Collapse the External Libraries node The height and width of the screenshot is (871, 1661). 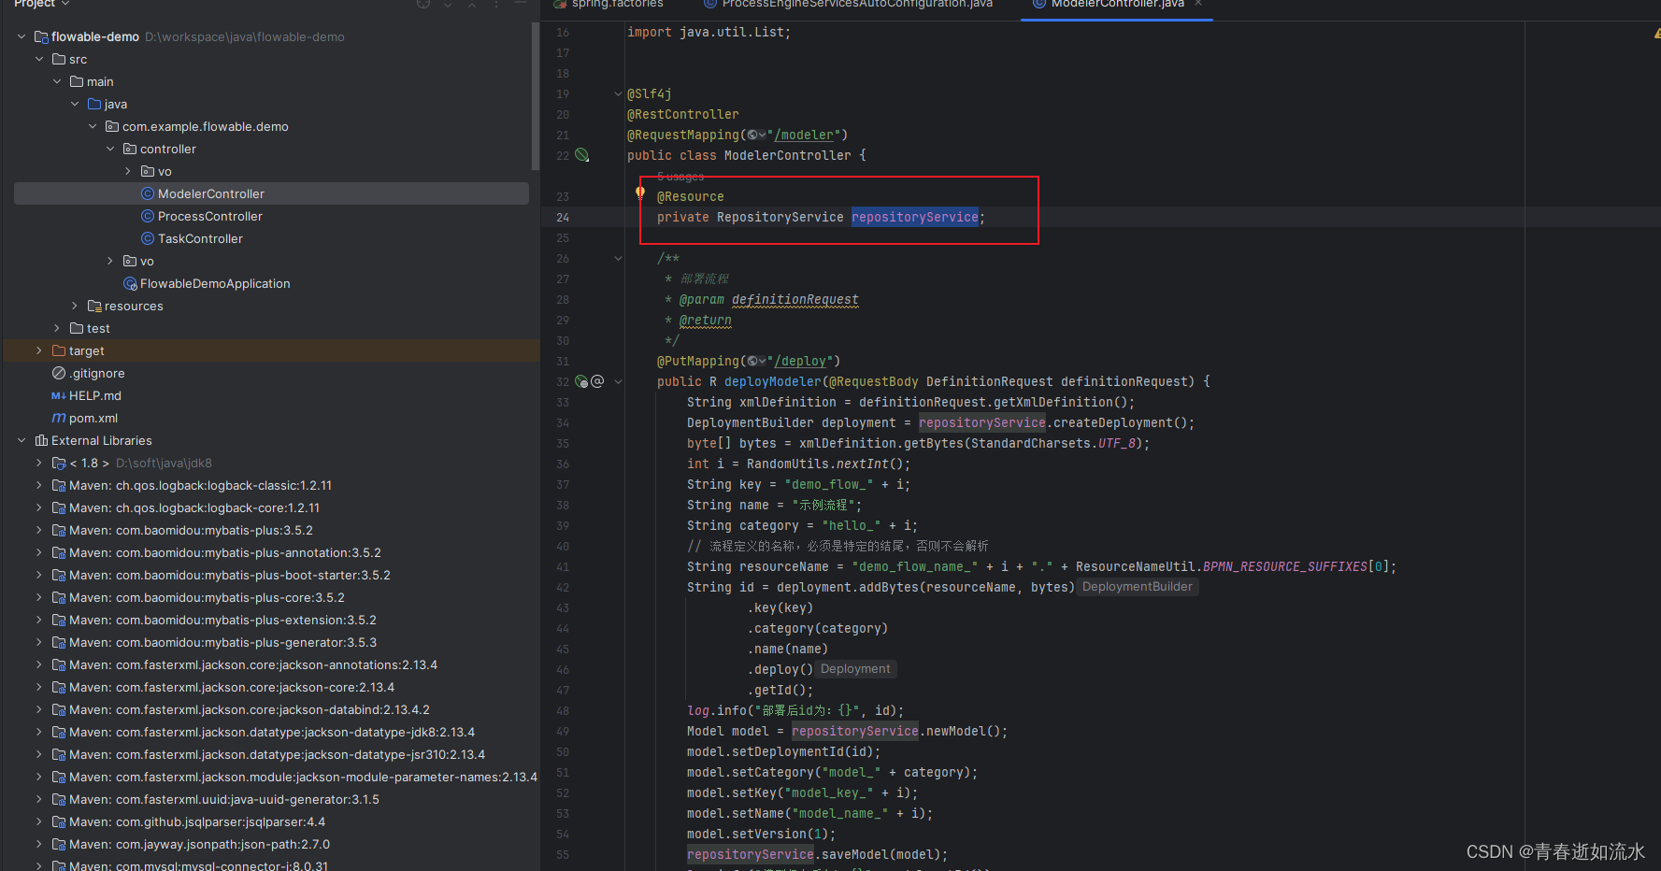[x=21, y=440]
